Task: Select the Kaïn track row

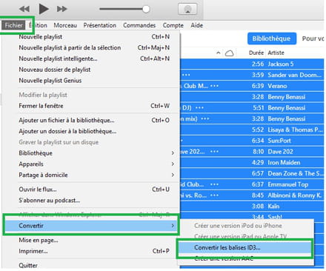Action: click(252, 206)
